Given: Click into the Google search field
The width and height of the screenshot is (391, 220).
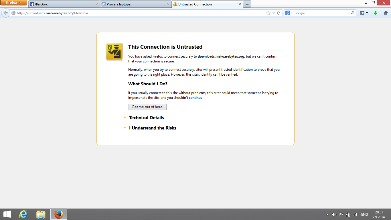Looking at the screenshot, I should 322,13.
